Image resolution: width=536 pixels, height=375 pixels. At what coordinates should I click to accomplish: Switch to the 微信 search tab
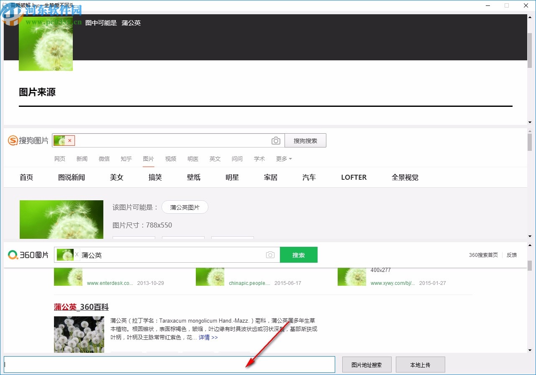click(x=104, y=159)
